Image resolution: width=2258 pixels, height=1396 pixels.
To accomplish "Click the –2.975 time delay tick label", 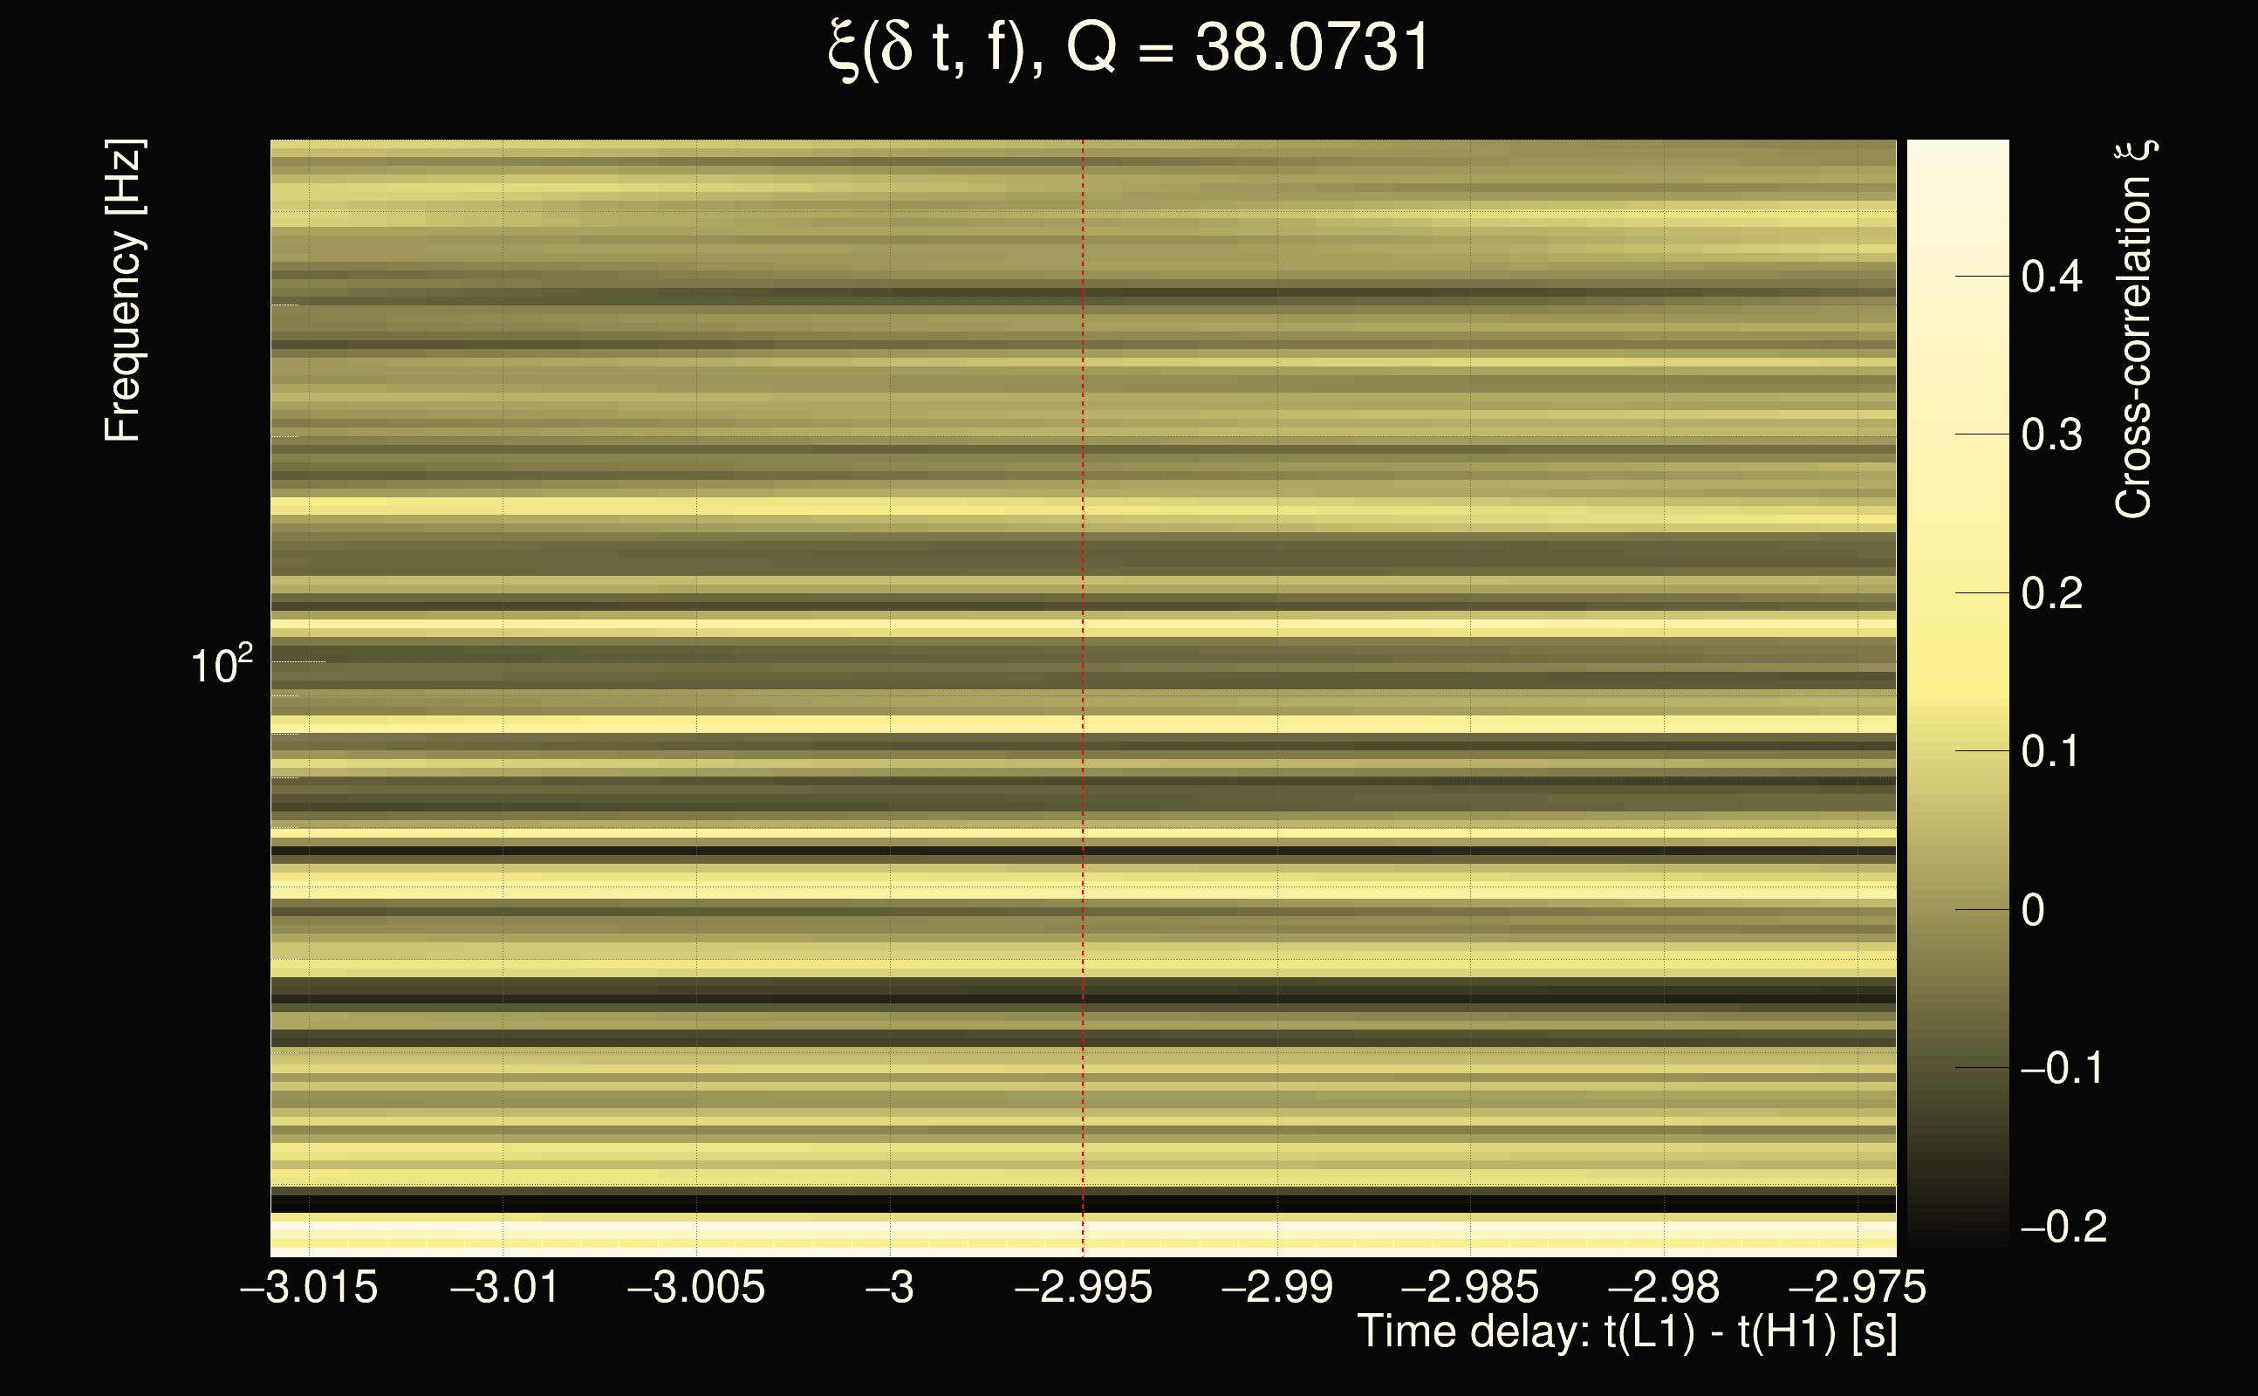I will tap(1858, 1287).
